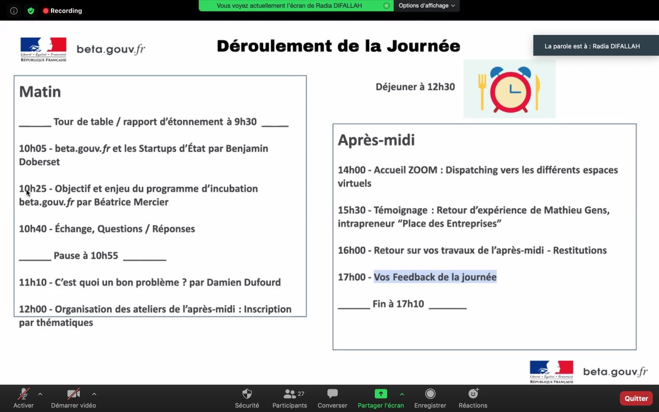
Task: Click Fin à 17h10 line
Action: (x=402, y=303)
